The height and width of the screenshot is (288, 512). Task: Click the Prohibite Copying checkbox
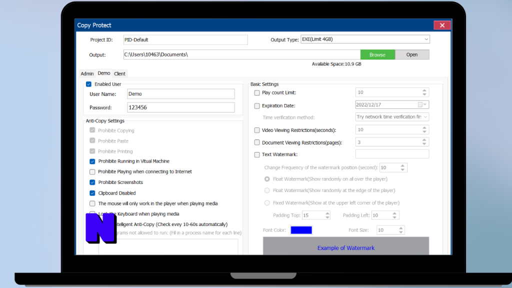pyautogui.click(x=92, y=130)
